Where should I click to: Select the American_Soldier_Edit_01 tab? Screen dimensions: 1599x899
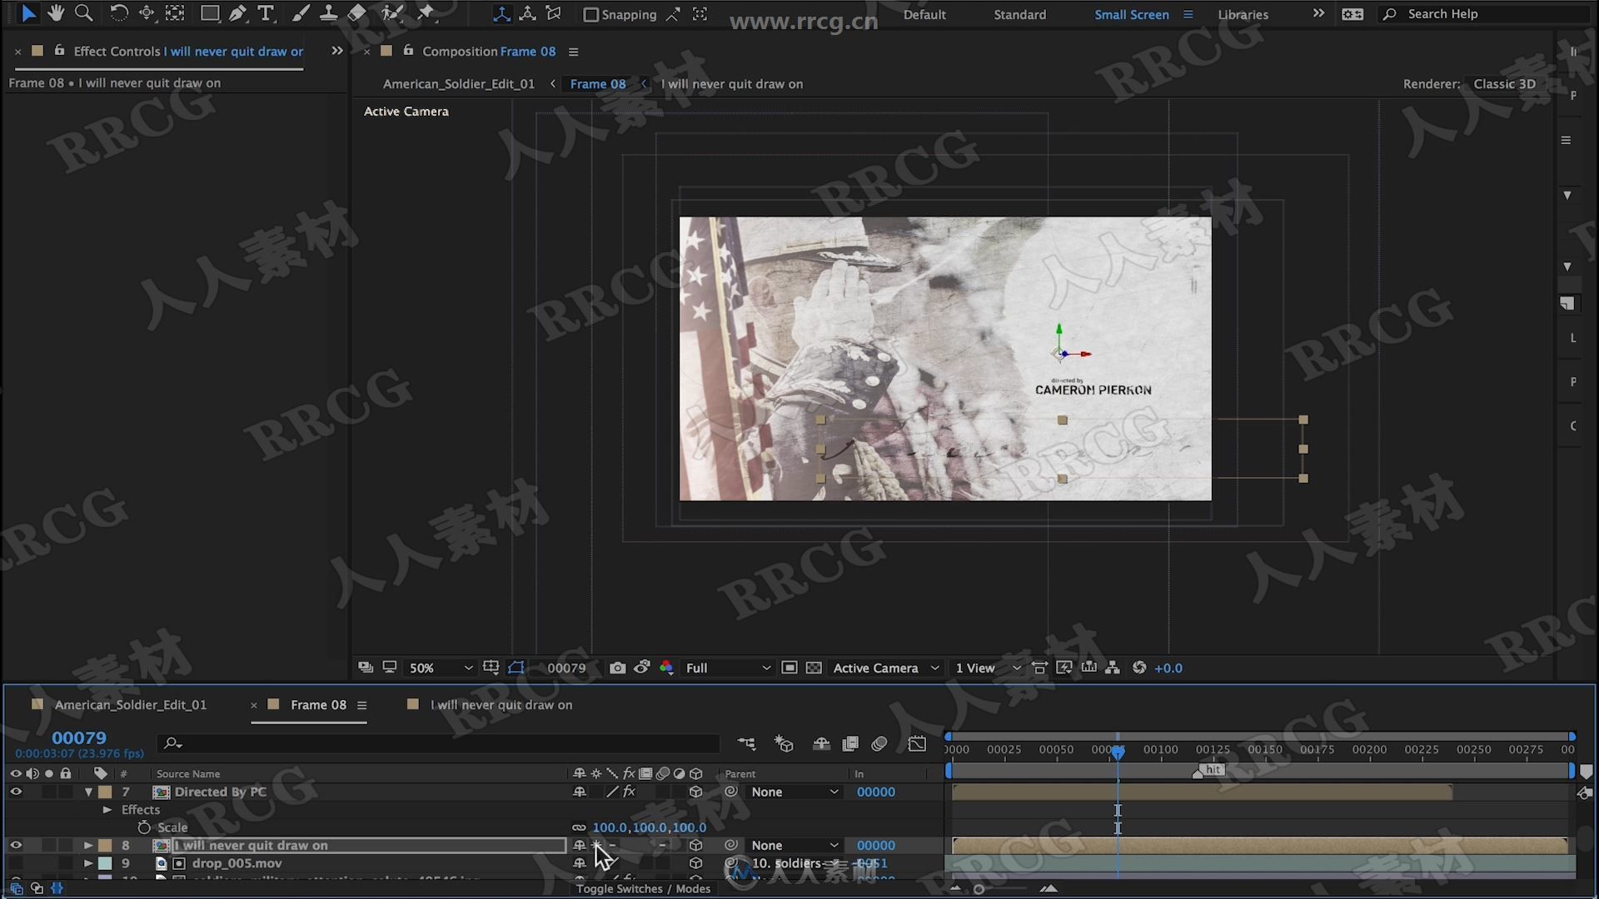point(131,703)
